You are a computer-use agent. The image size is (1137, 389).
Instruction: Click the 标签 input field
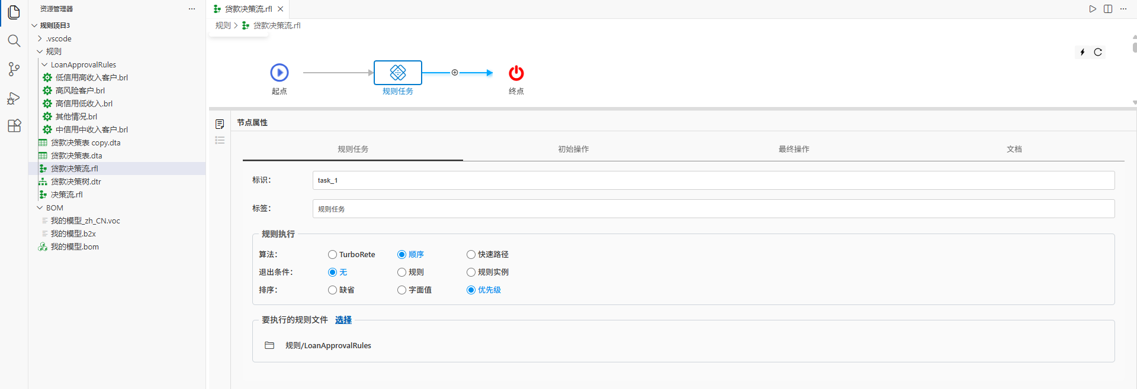click(713, 209)
